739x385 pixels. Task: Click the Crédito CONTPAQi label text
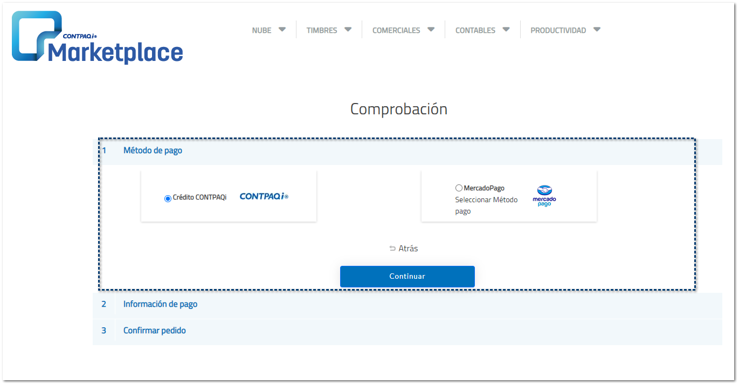point(199,197)
